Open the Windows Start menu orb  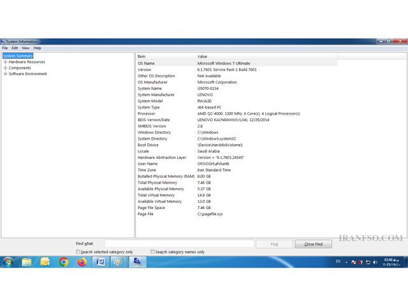(8, 262)
